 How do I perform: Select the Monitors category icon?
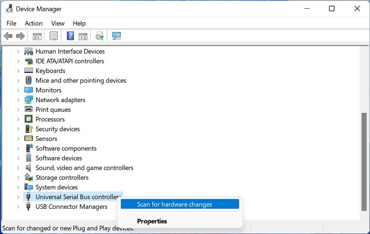tap(29, 90)
